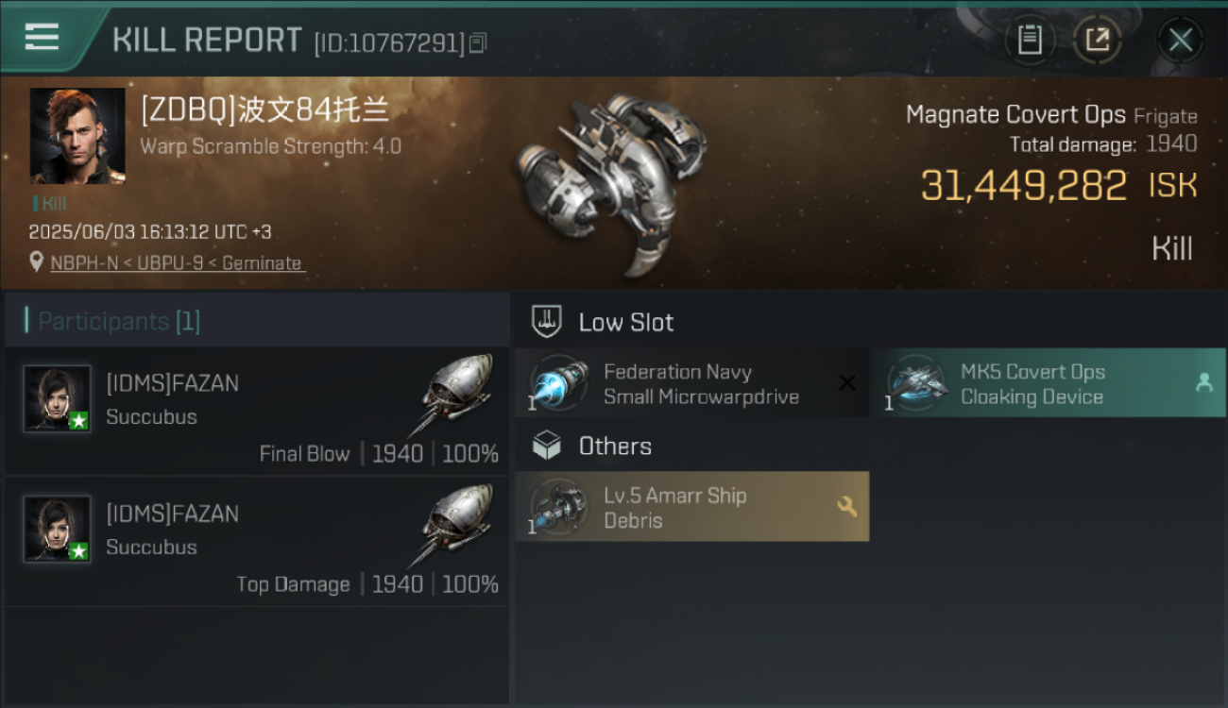This screenshot has width=1228, height=708.
Task: Close the kill report window
Action: point(1180,40)
